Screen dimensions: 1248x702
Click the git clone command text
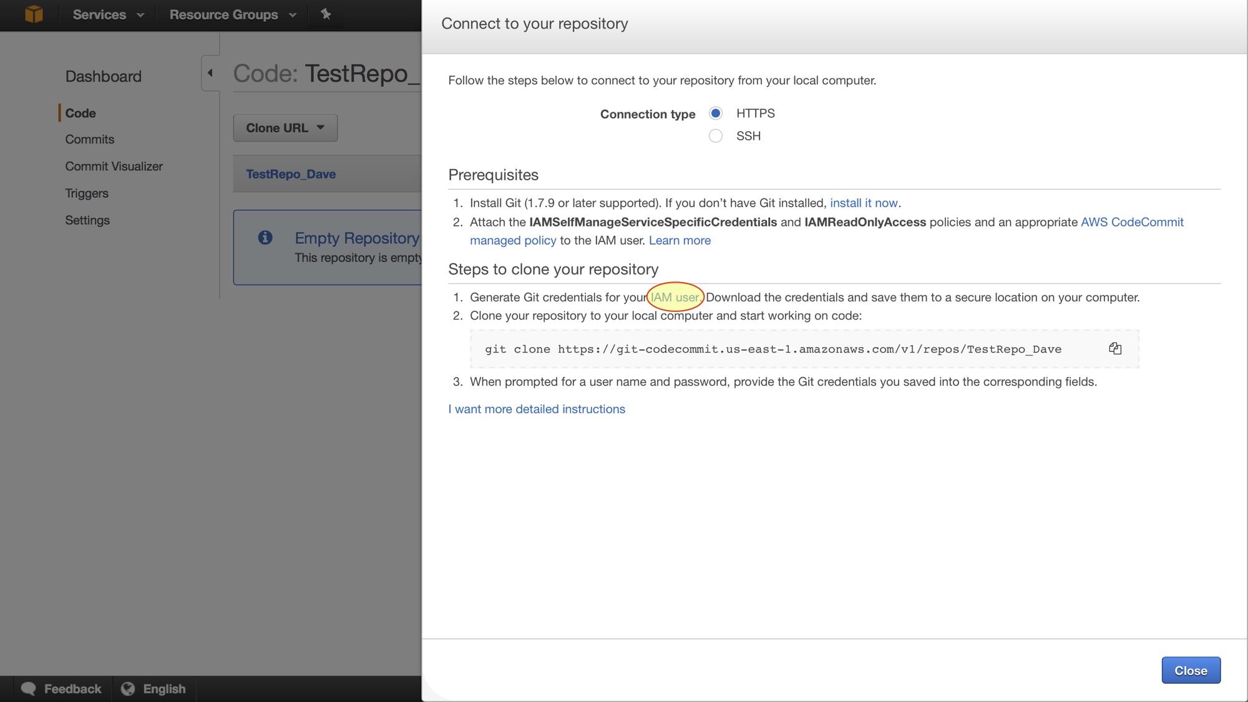click(773, 349)
